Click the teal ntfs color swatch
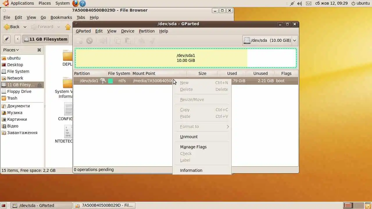Viewport: 372px width, 209px height. (x=110, y=81)
